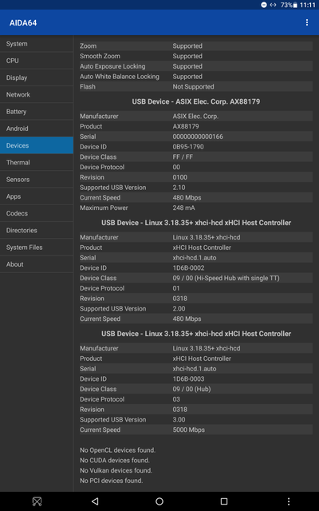Select the Device ID 0B95-1790 value
Viewport: 319px width, 511px height.
[188, 147]
